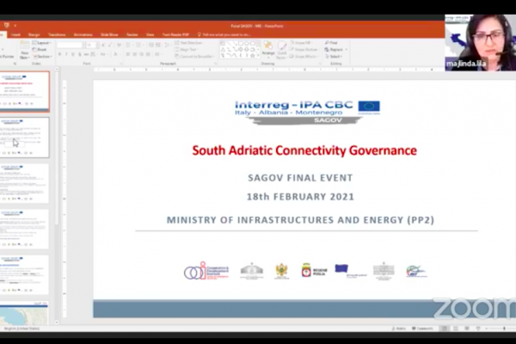Toggle Bold formatting

tap(59, 54)
